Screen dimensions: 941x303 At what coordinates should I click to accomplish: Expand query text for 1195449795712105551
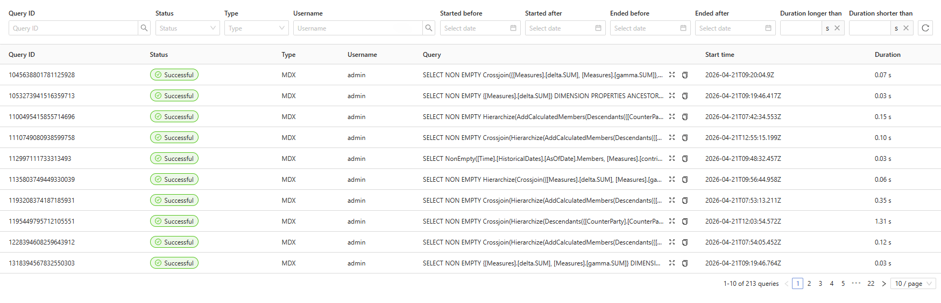tap(672, 221)
